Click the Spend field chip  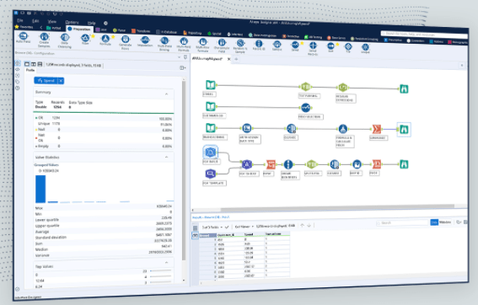(x=46, y=81)
